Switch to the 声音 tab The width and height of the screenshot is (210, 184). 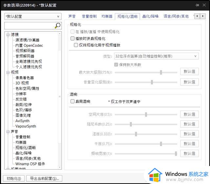pyautogui.click(x=72, y=16)
